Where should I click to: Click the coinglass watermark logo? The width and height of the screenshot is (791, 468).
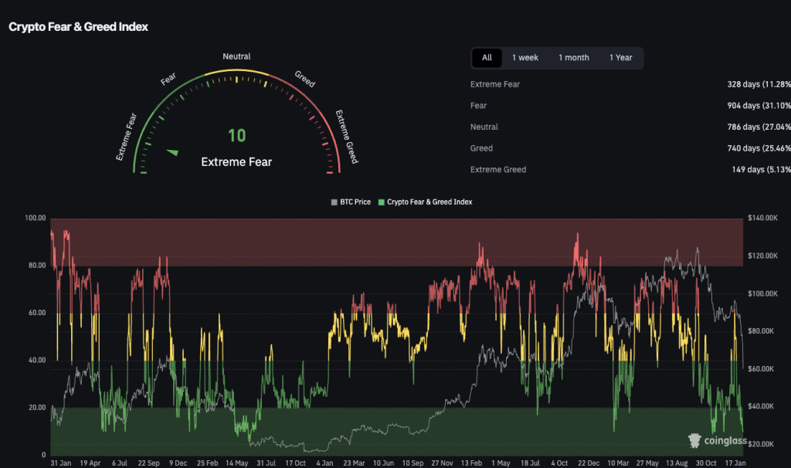pos(716,440)
